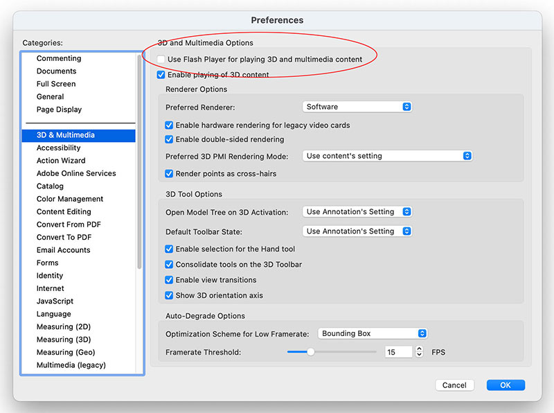Uncheck Show 3D orientation axis
This screenshot has height=413, width=554.
pos(170,295)
